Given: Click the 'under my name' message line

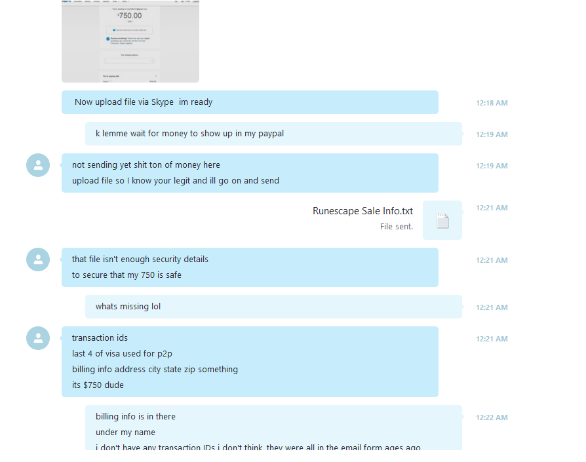Looking at the screenshot, I should coord(126,433).
